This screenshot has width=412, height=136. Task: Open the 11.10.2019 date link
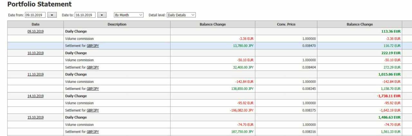(35, 74)
